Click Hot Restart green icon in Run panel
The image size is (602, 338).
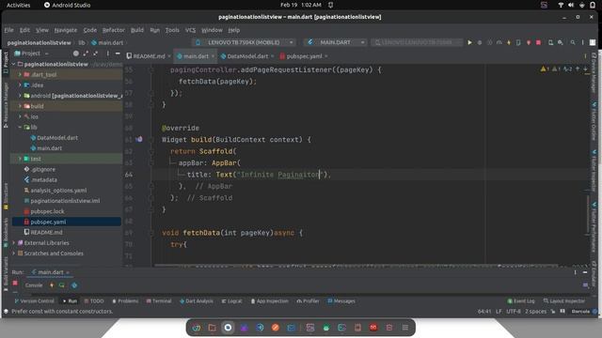pyautogui.click(x=62, y=285)
